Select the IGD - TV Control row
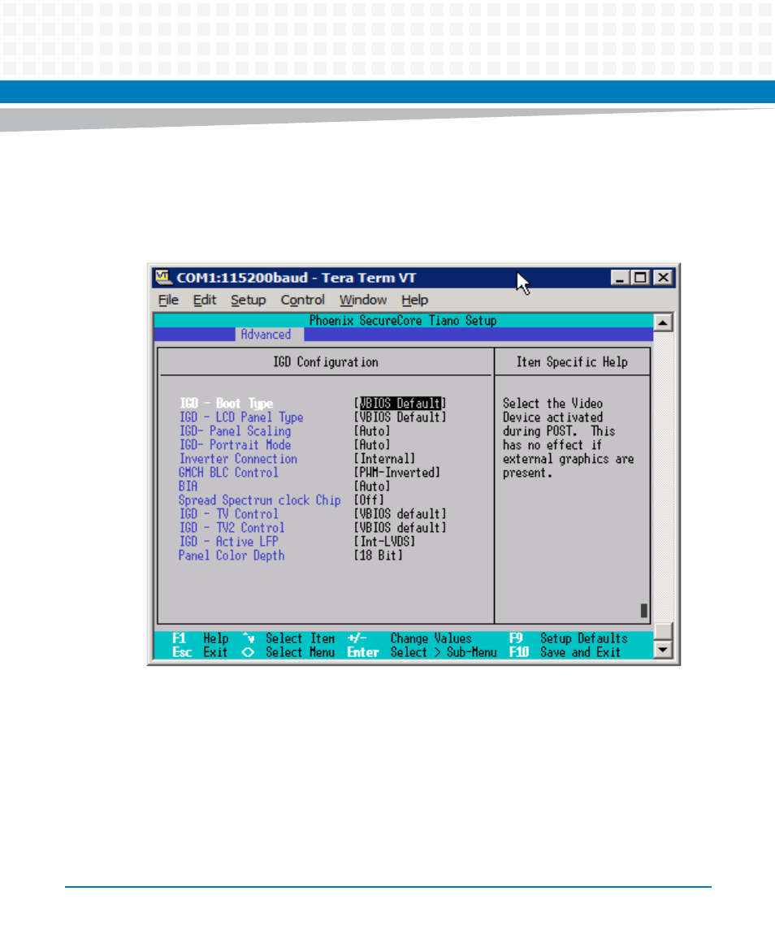This screenshot has width=775, height=930. (x=313, y=514)
